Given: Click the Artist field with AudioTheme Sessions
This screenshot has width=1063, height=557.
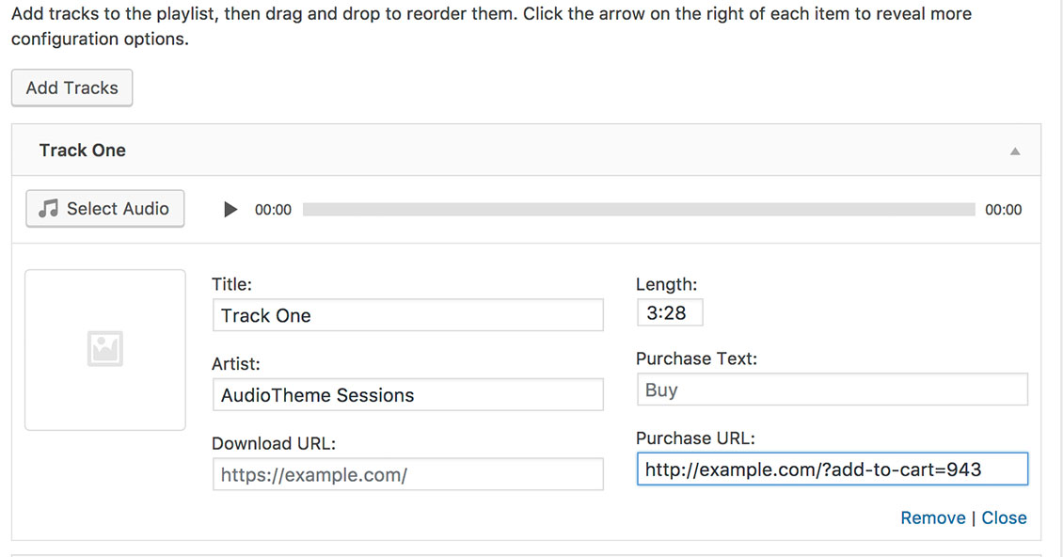Looking at the screenshot, I should [407, 395].
